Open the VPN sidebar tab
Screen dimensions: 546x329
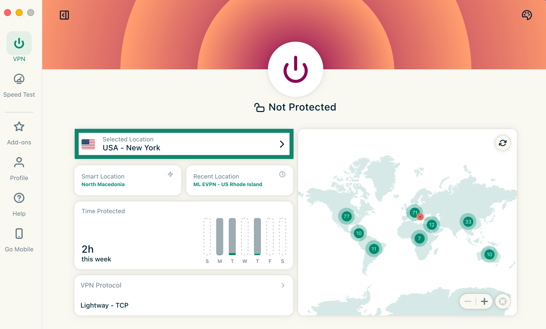19,47
